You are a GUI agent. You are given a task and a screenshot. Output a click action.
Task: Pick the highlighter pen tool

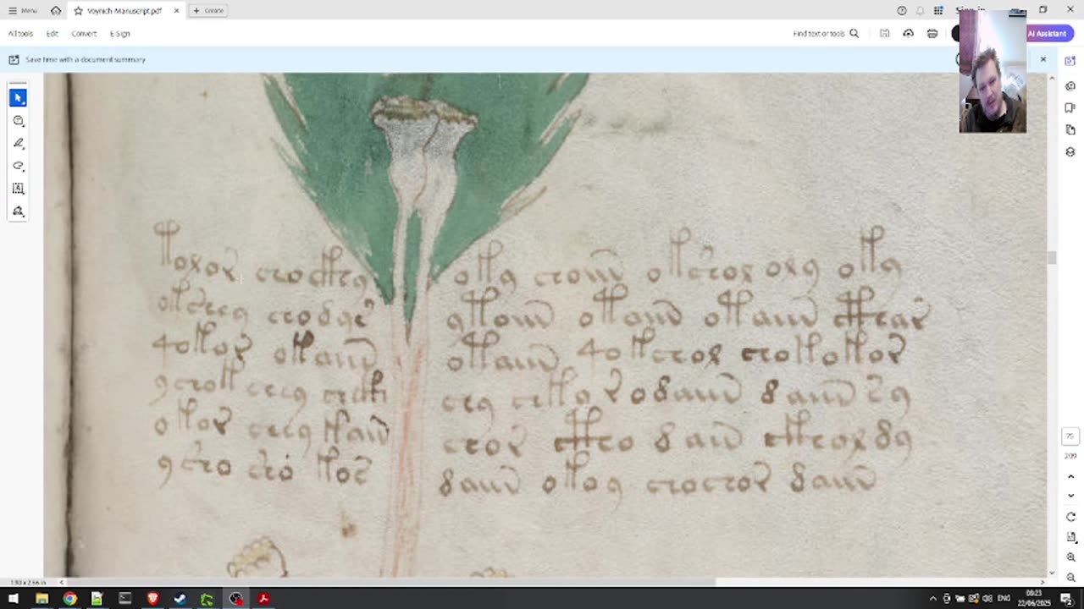tap(18, 144)
